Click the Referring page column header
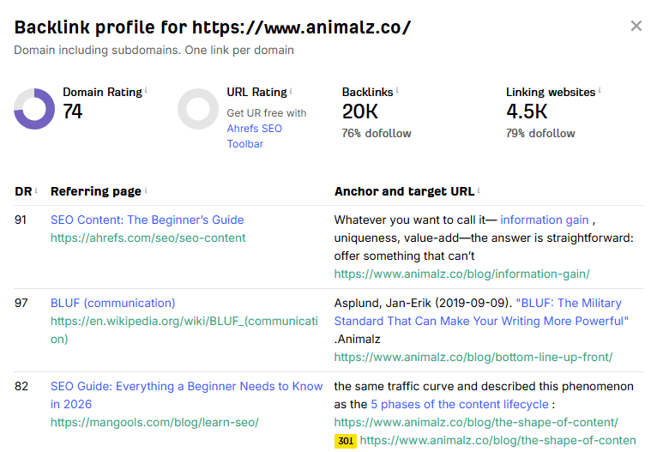 click(x=96, y=191)
